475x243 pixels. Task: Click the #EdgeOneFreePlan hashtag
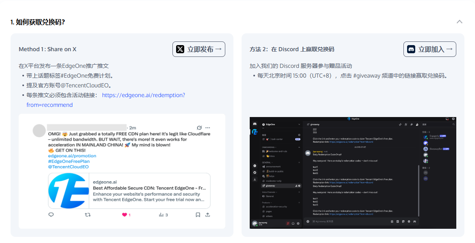(69, 161)
